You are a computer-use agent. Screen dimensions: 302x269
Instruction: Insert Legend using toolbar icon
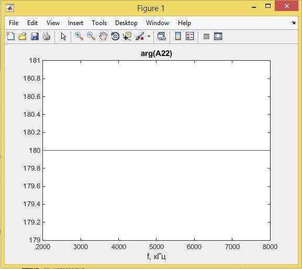[189, 36]
